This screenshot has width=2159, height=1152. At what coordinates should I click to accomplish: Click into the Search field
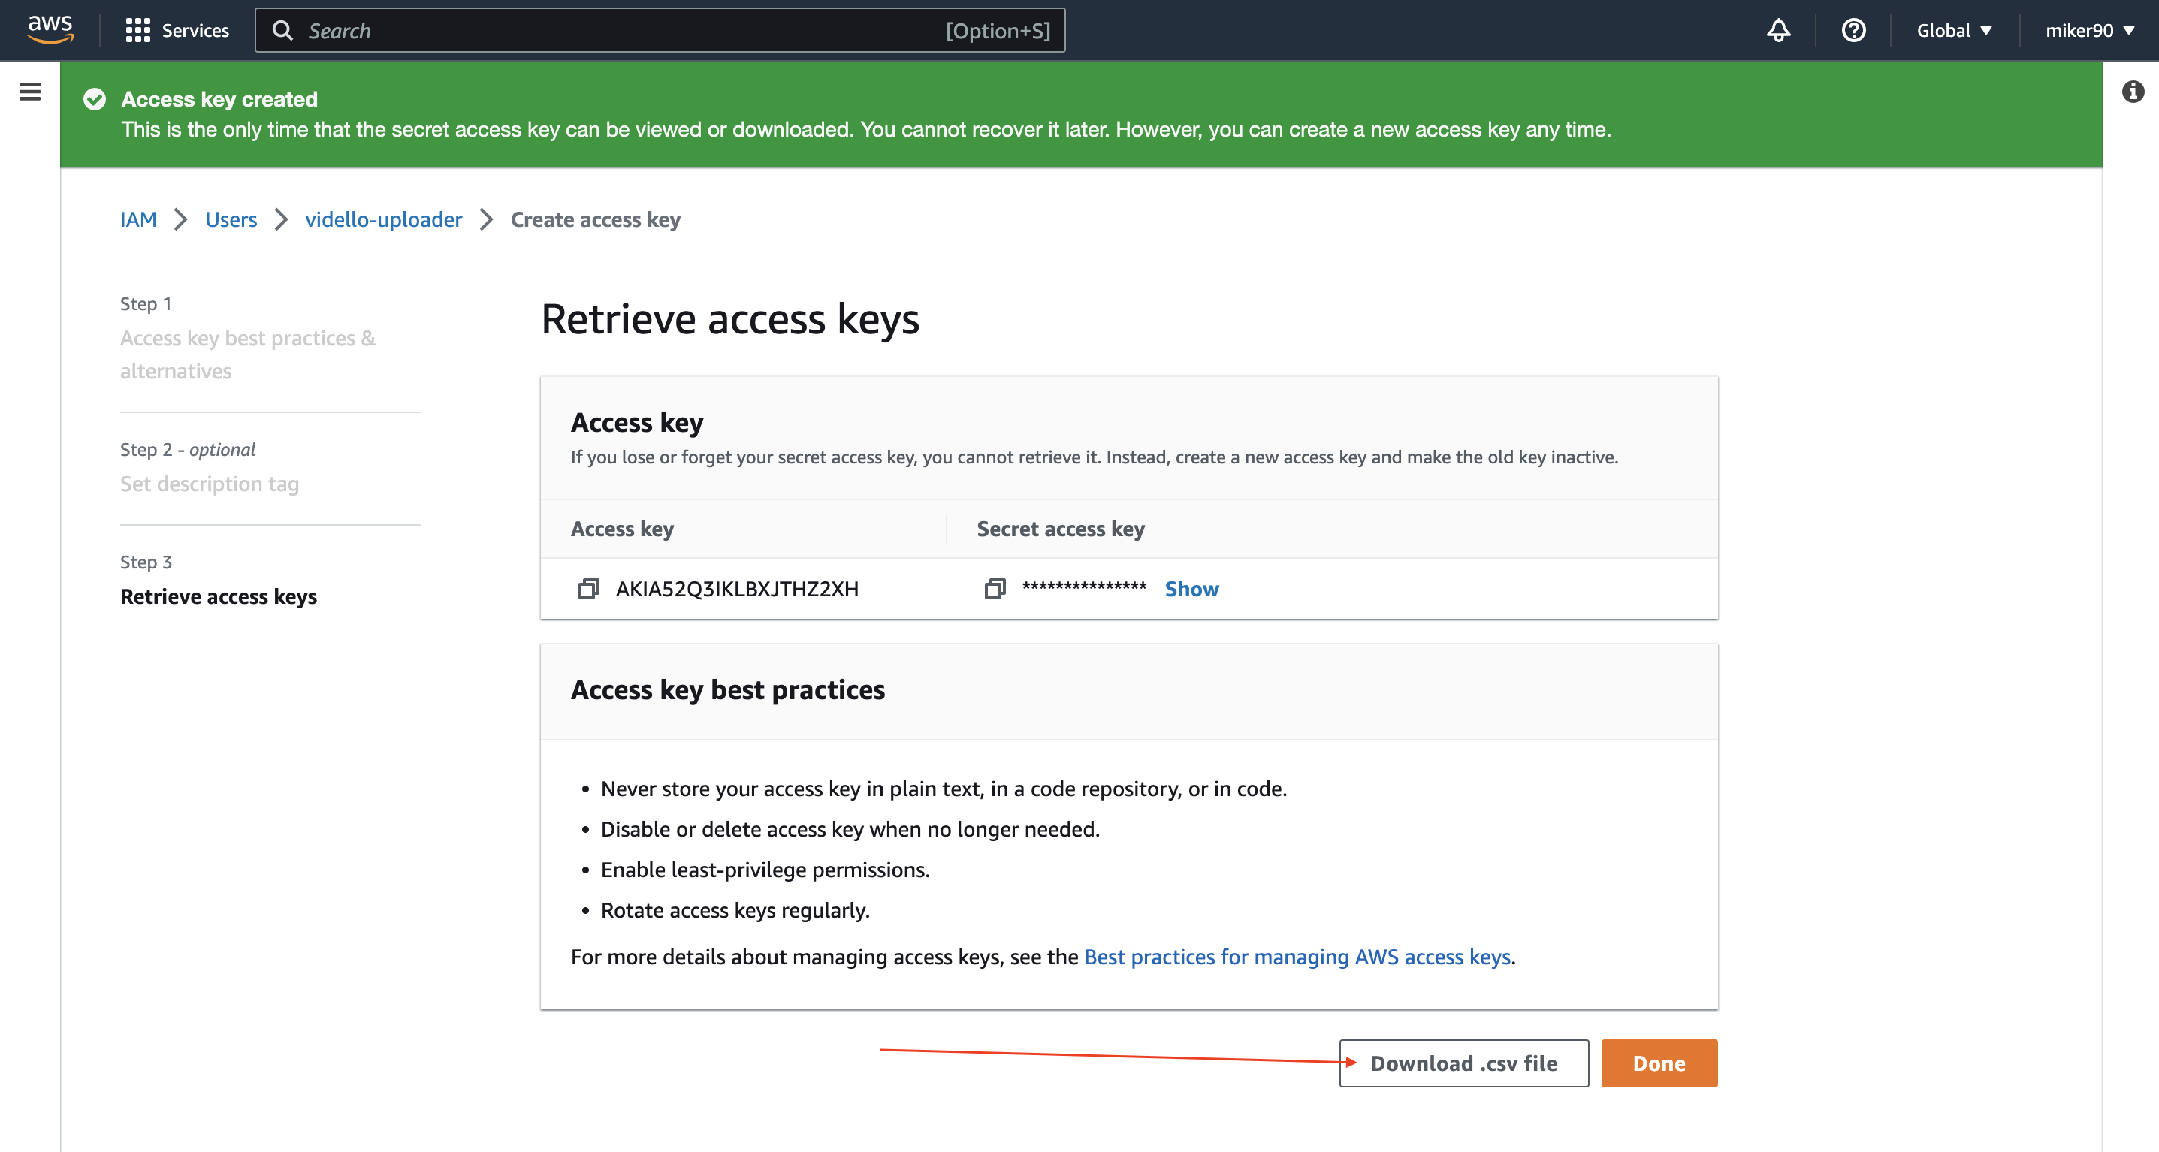point(660,30)
